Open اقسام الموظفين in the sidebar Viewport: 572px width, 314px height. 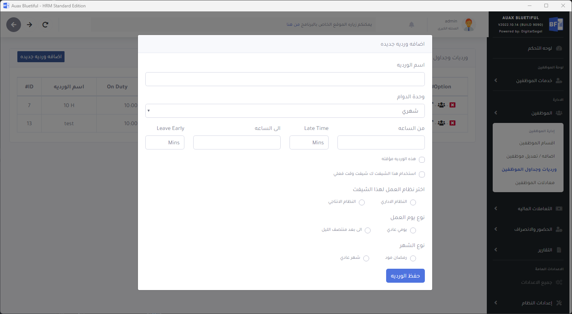(537, 143)
